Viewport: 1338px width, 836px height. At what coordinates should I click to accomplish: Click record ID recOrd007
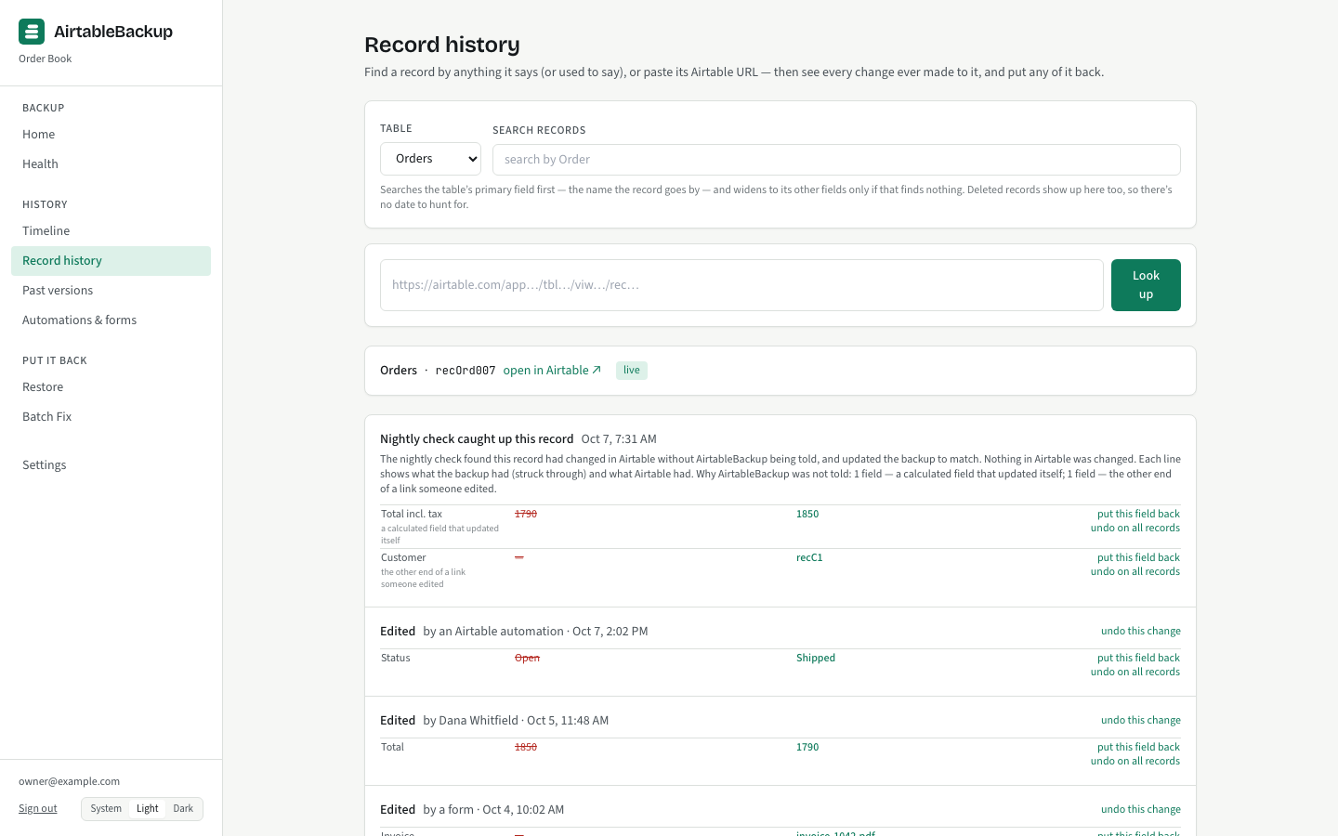(466, 371)
